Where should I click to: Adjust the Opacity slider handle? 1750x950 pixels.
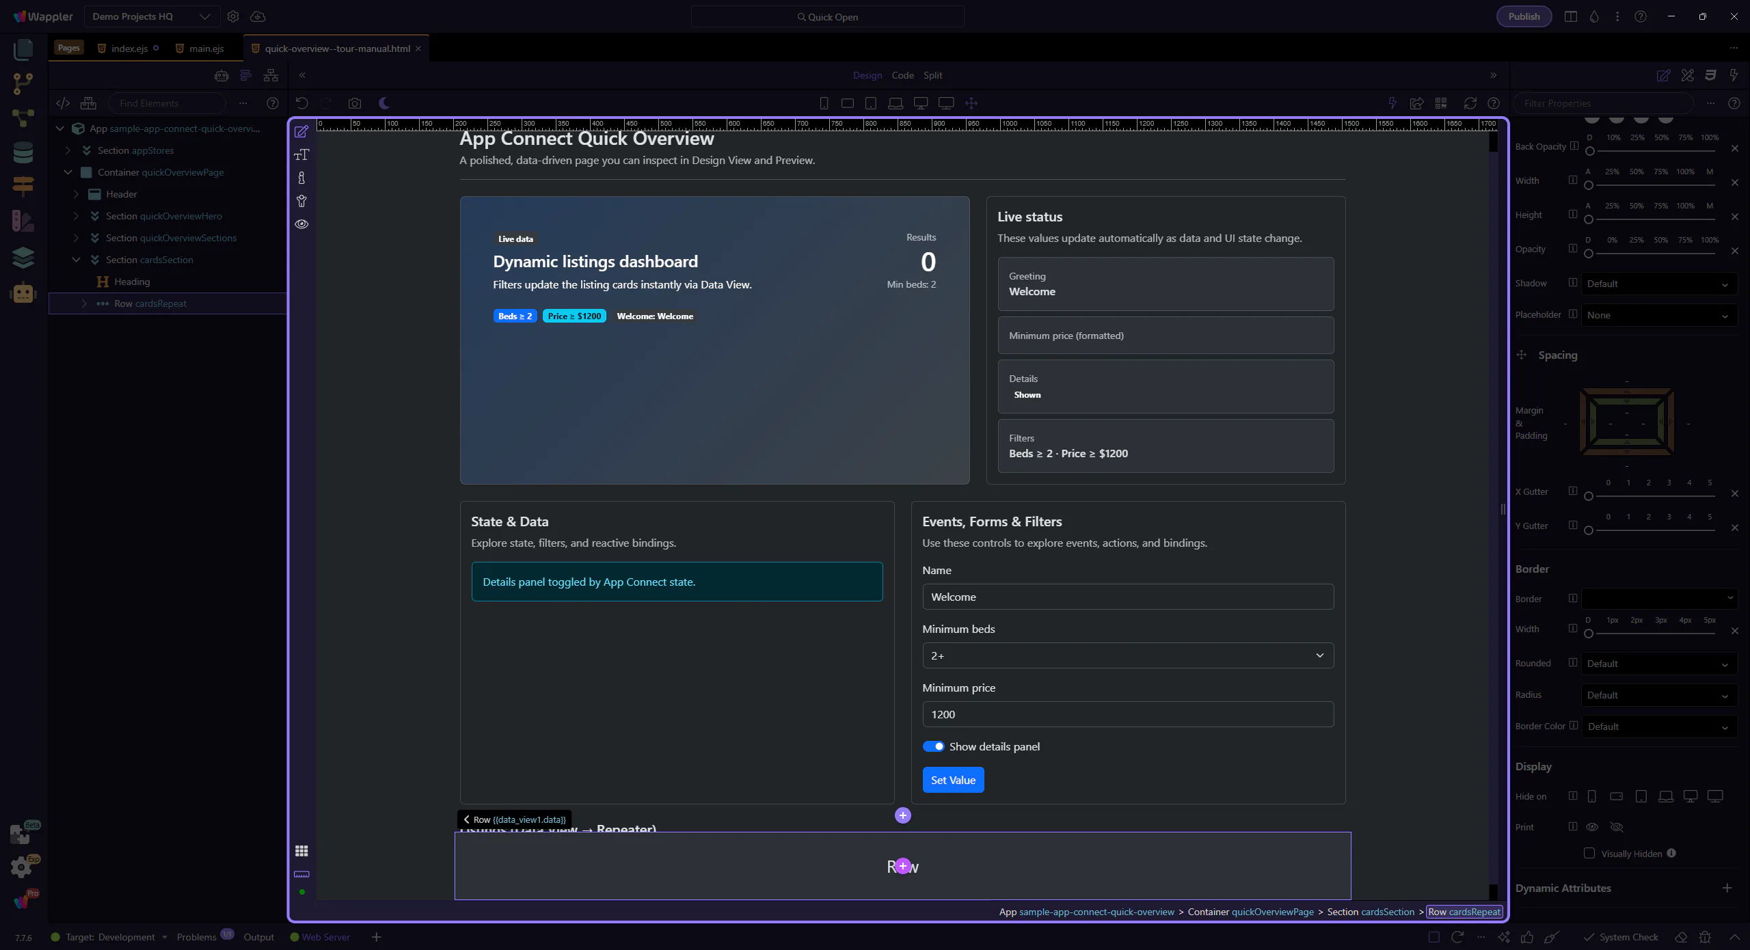1589,254
